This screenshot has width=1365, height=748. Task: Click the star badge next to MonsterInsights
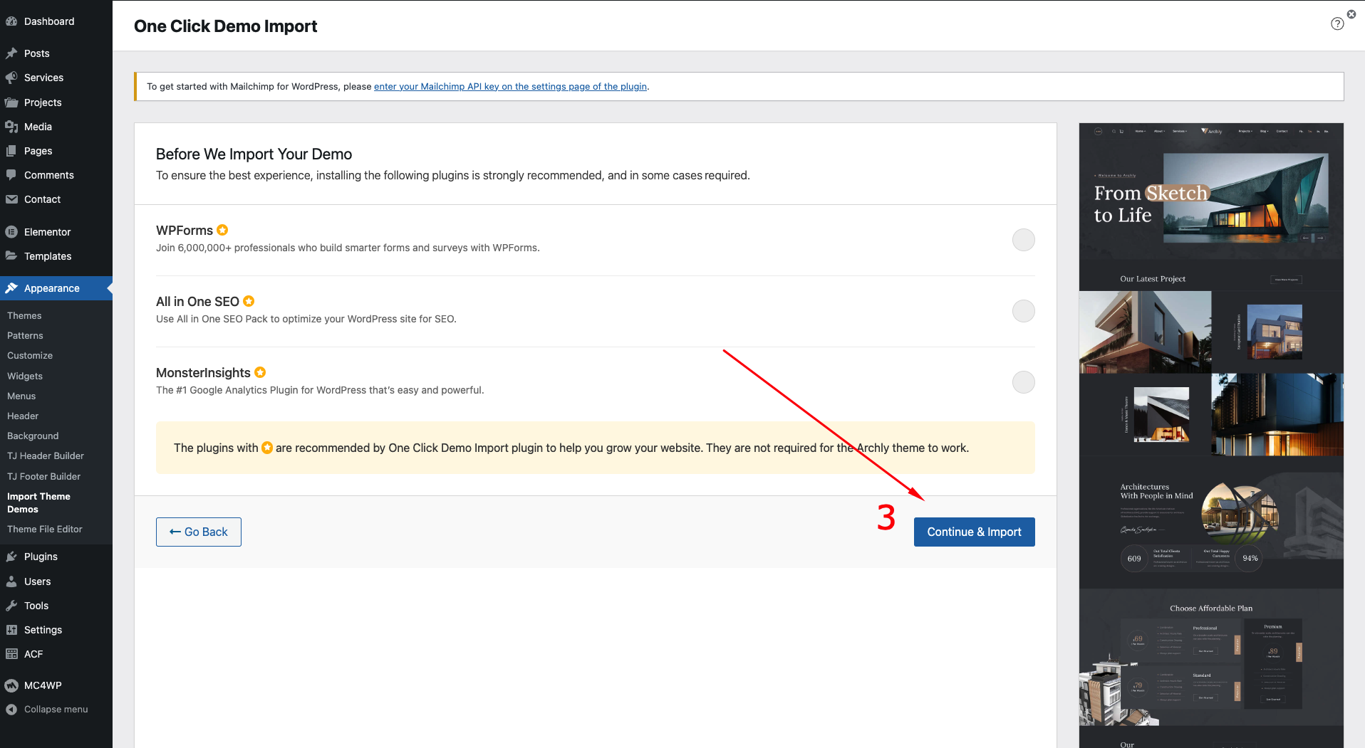click(260, 372)
